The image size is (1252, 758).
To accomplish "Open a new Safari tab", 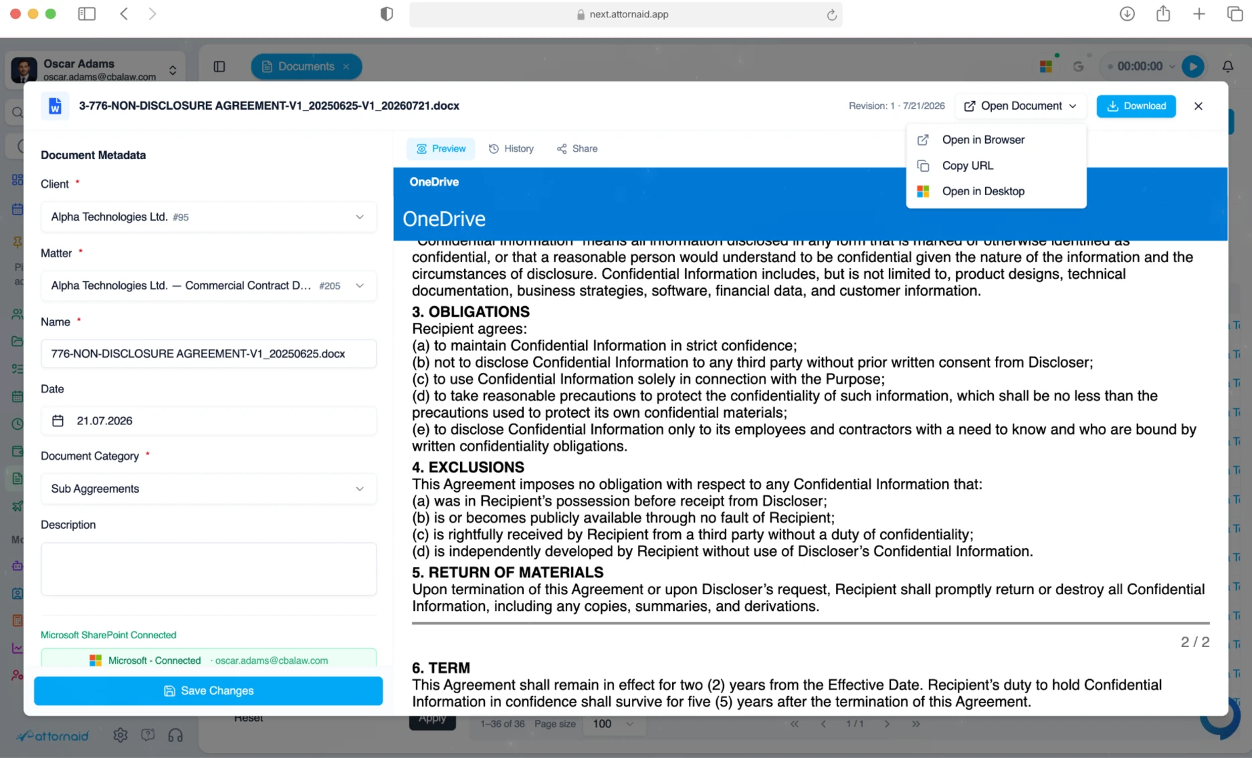I will 1199,14.
